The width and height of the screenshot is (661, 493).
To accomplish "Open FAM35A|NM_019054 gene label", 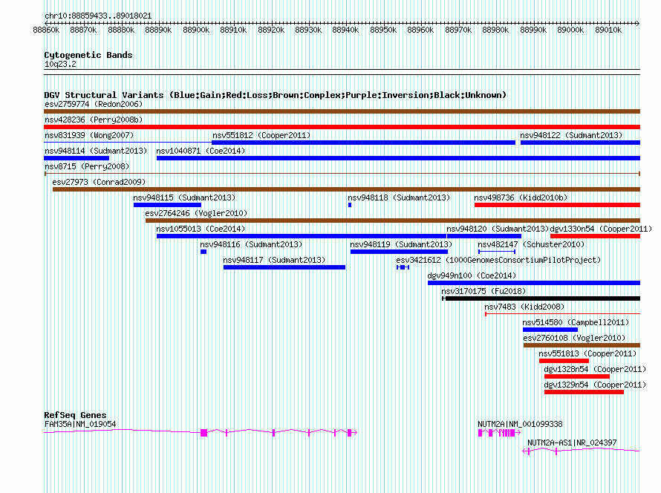I will tap(80, 424).
